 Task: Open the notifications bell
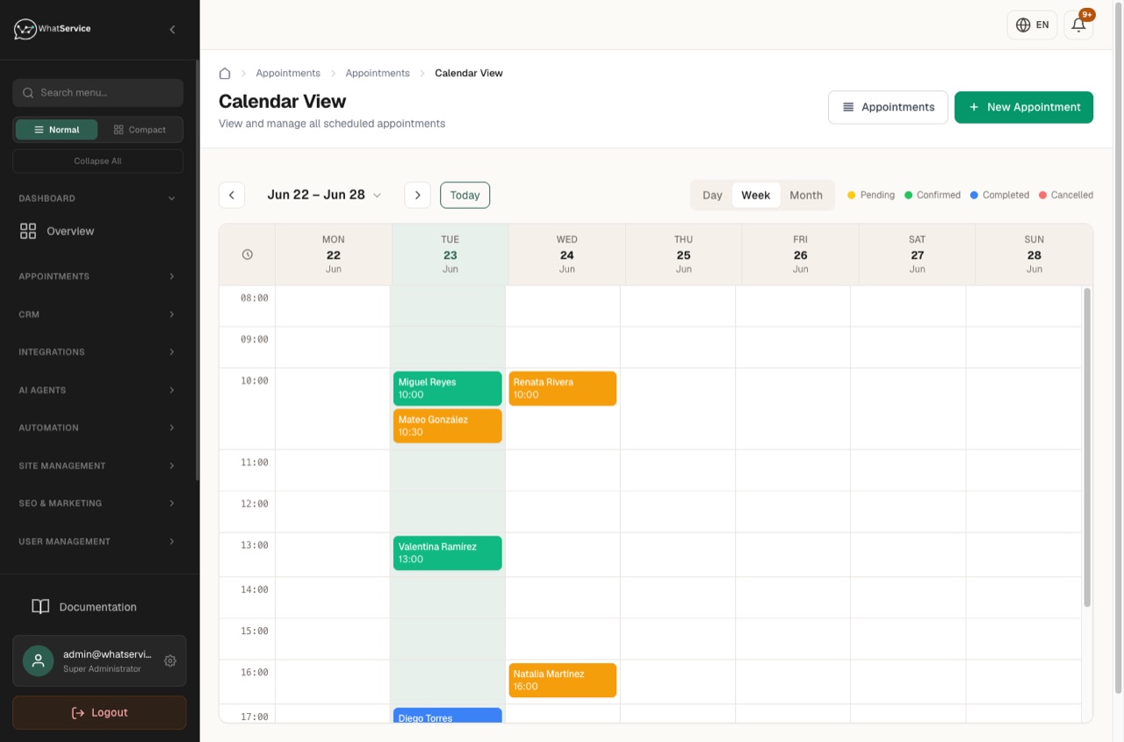1078,25
